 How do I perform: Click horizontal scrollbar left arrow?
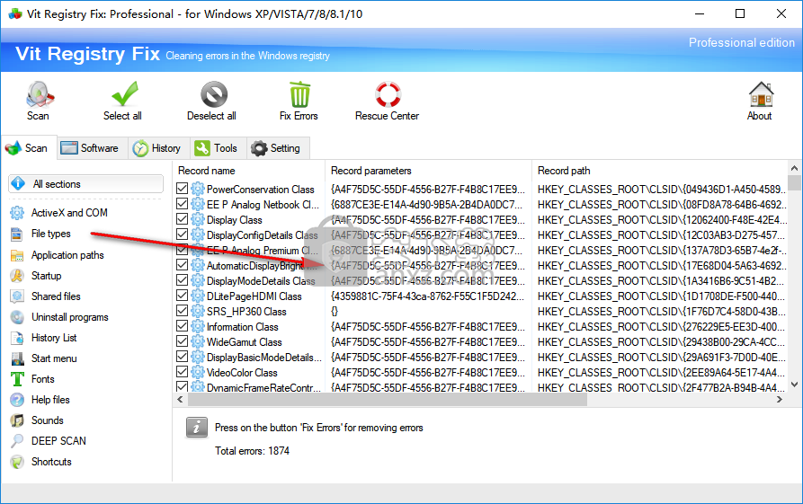(180, 399)
